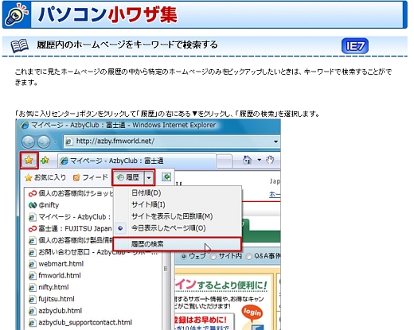Open お問い合わせ窓口 - AzbyClub history entry
The height and width of the screenshot is (330, 414).
(93, 252)
